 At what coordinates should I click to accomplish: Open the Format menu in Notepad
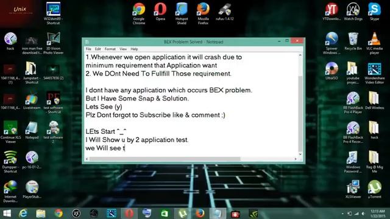coord(110,49)
